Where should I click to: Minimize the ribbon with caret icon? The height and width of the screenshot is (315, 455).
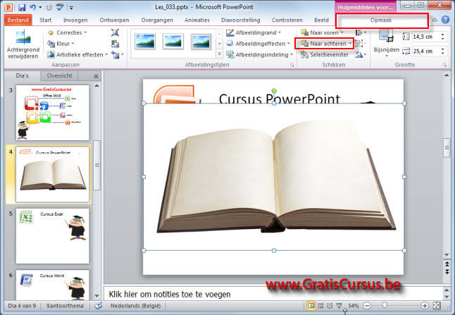(x=435, y=20)
